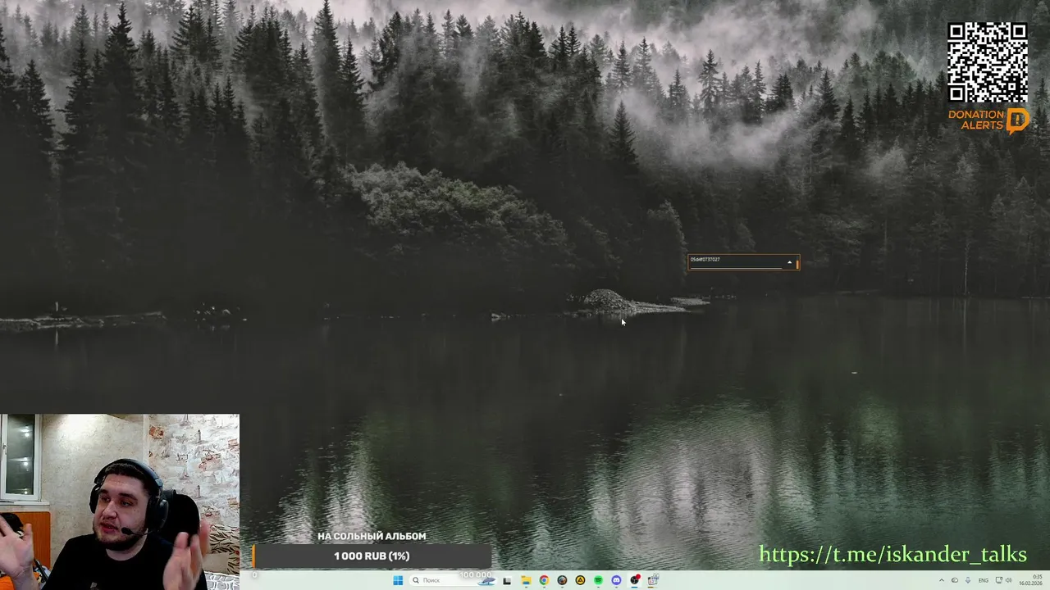The image size is (1050, 590).
Task: Click the DonationAlerts QR code
Action: tap(988, 62)
